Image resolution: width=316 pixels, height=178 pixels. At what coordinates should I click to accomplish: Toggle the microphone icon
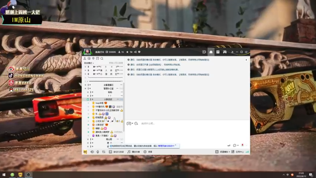pos(98,152)
